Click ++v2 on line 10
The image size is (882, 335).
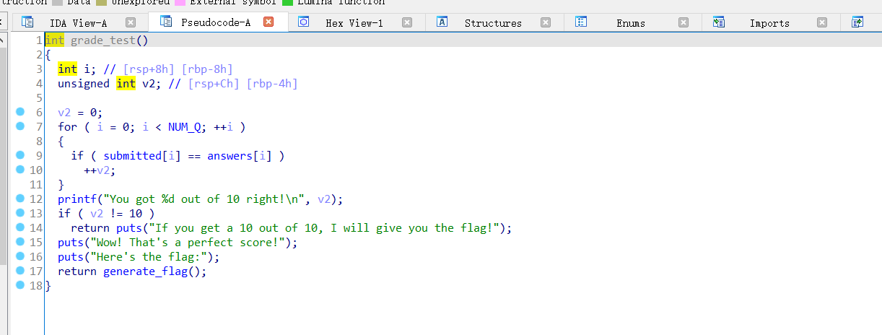97,170
